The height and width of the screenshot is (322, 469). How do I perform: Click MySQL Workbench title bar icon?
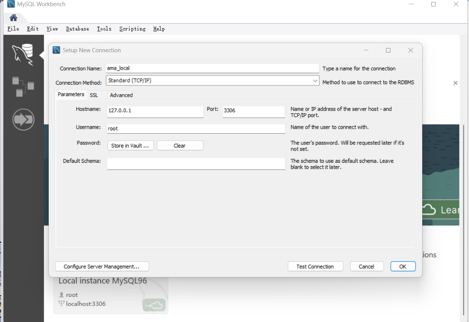11,4
